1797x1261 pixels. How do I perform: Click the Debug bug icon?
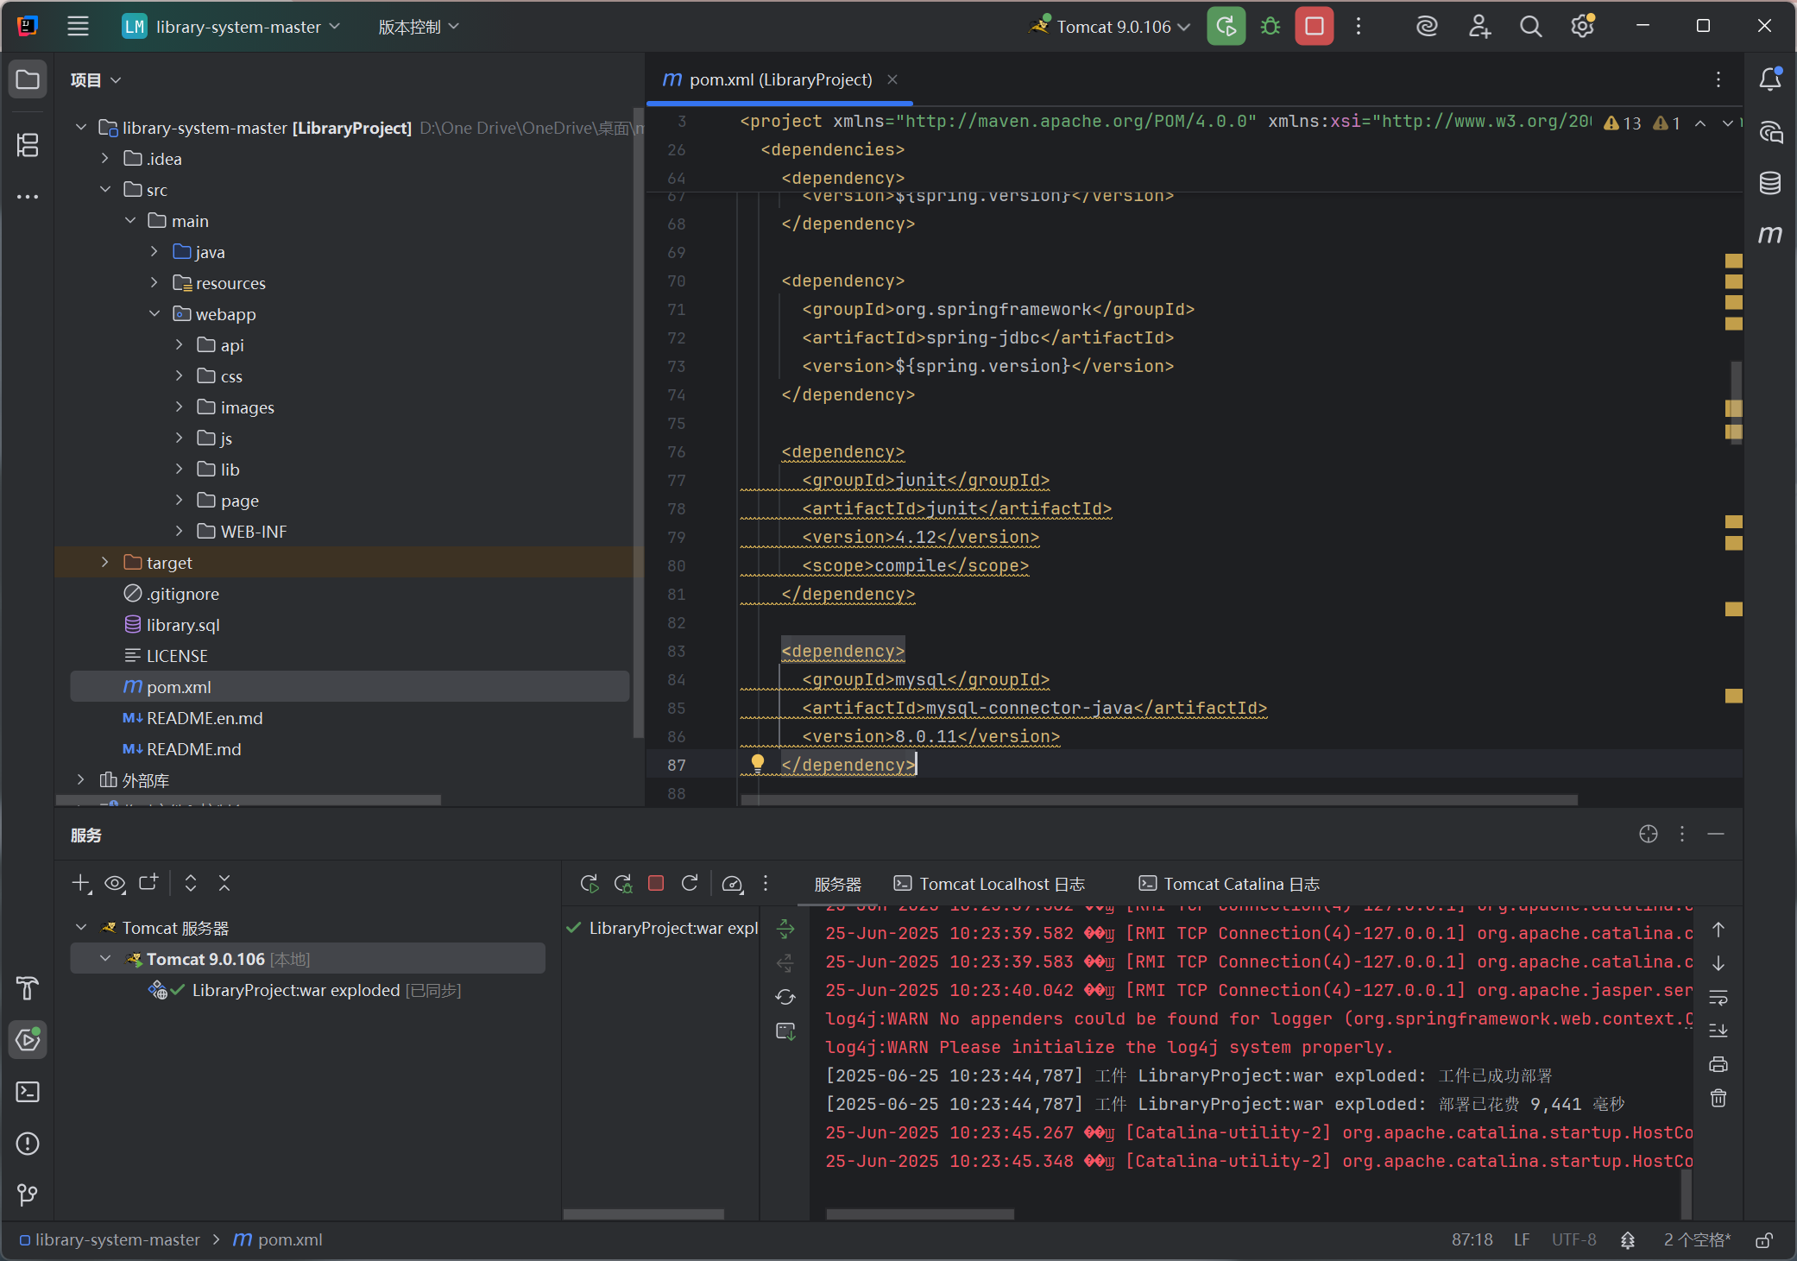pyautogui.click(x=1270, y=27)
